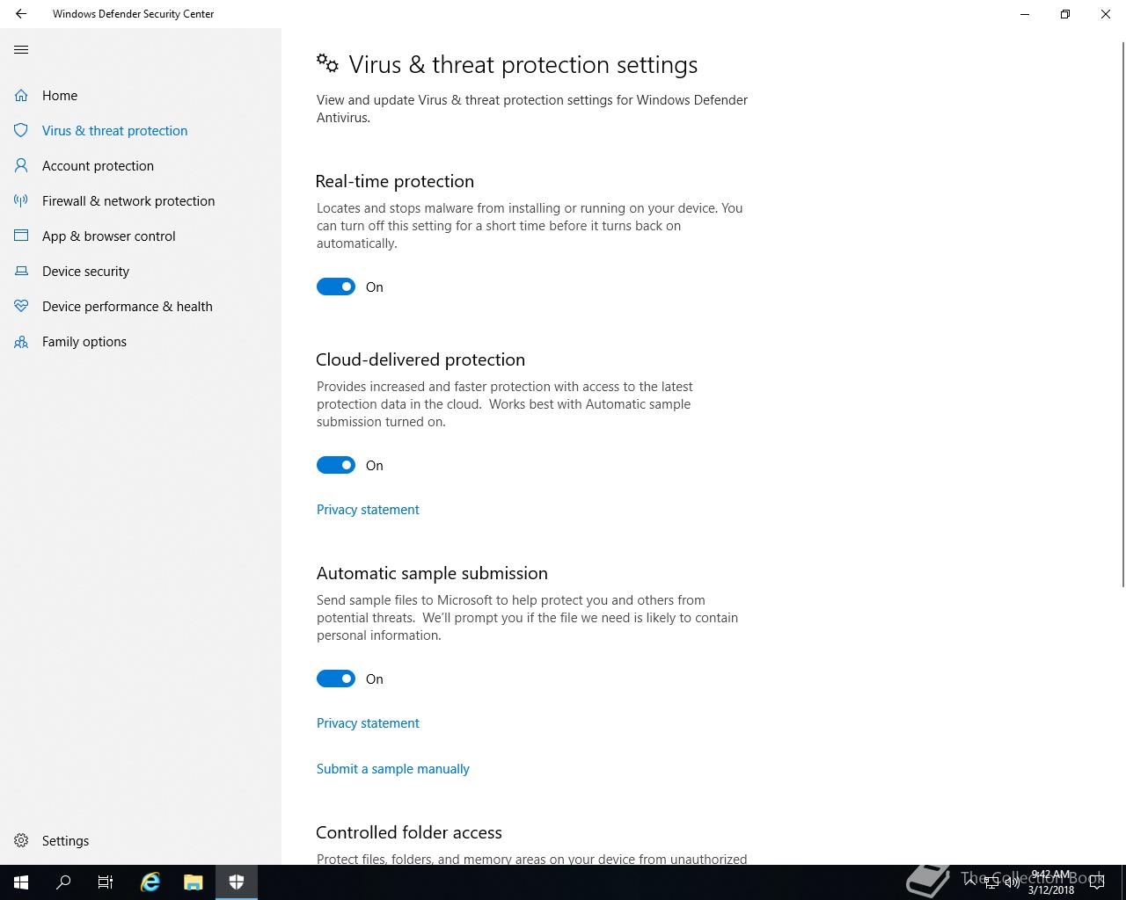Click the Settings gear icon in sidebar
The height and width of the screenshot is (900, 1126).
(21, 840)
